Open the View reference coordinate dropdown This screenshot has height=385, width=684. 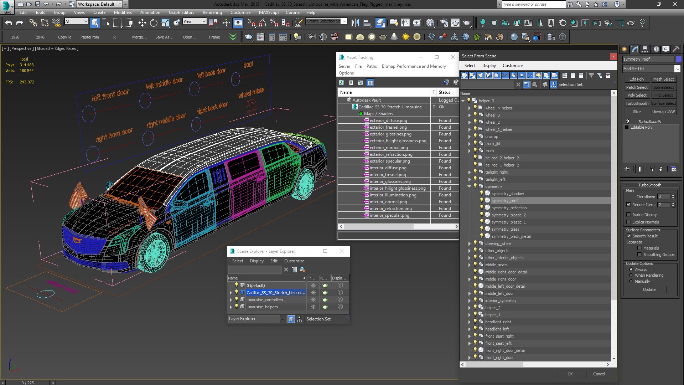195,21
